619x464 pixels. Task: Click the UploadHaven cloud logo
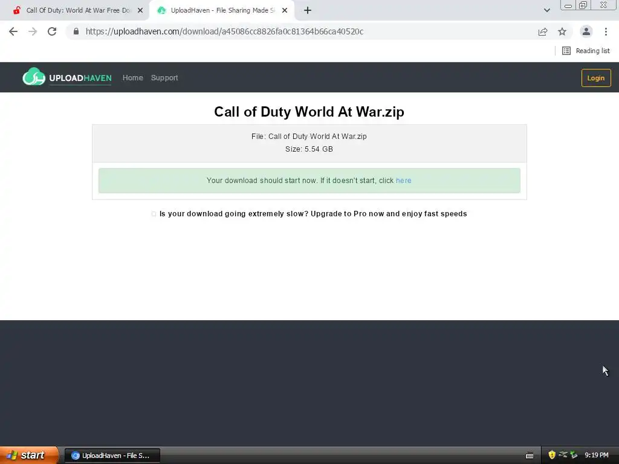[x=67, y=77]
